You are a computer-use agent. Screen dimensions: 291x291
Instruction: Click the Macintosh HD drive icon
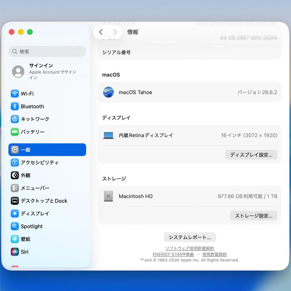click(108, 196)
